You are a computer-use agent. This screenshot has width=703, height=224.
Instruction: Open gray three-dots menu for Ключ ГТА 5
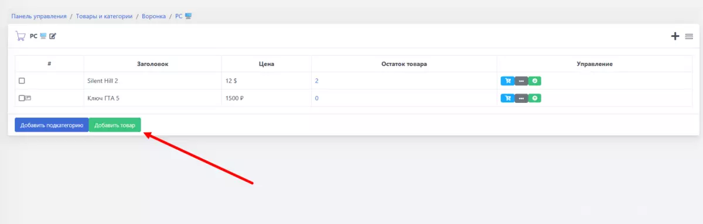521,98
